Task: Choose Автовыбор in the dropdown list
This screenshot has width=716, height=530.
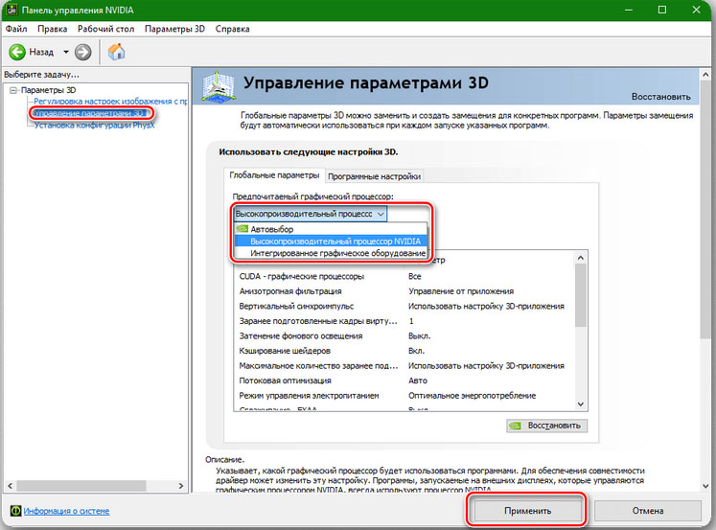Action: tap(331, 229)
